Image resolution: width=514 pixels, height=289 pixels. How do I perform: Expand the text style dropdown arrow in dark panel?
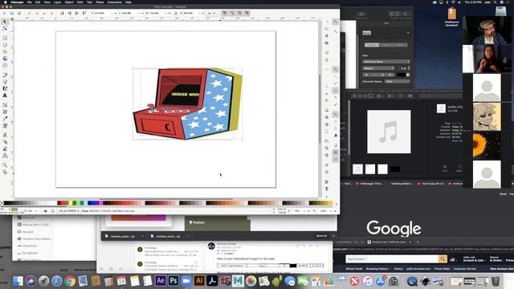408,33
